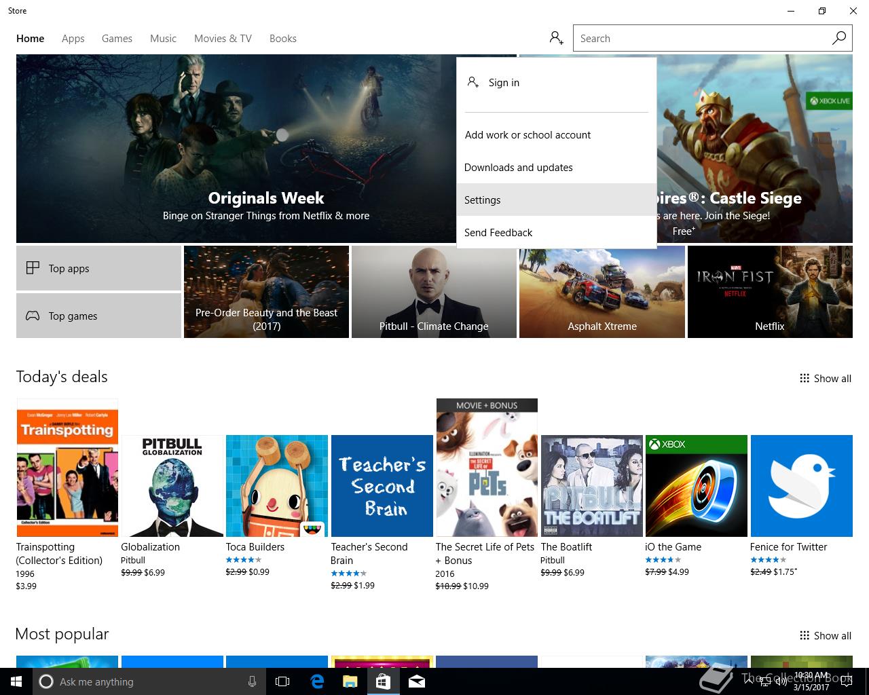Click the Store icon on taskbar

point(383,681)
